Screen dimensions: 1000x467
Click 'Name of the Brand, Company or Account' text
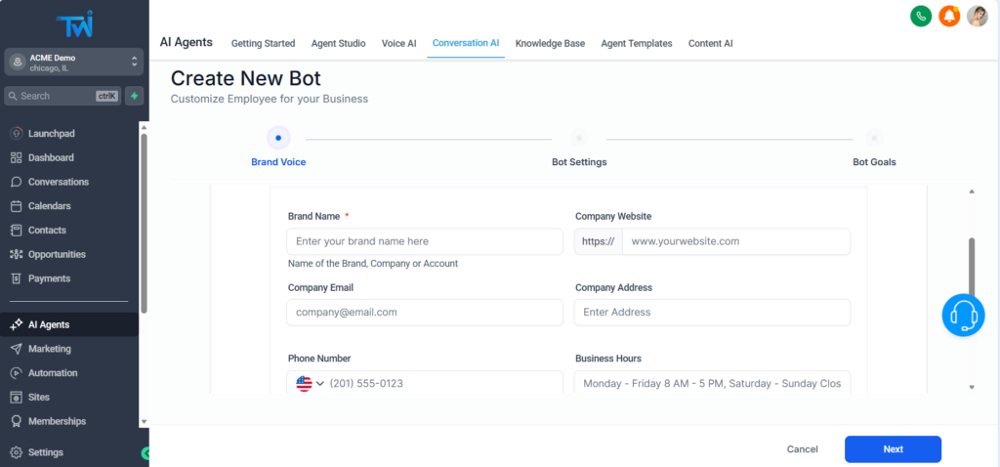[373, 264]
